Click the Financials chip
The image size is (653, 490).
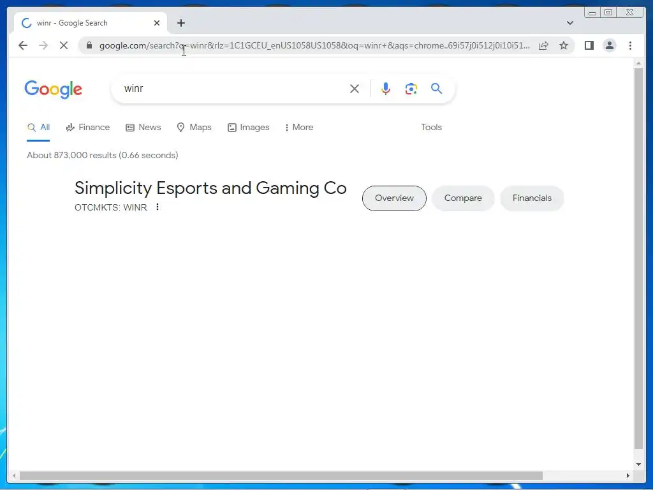click(532, 198)
